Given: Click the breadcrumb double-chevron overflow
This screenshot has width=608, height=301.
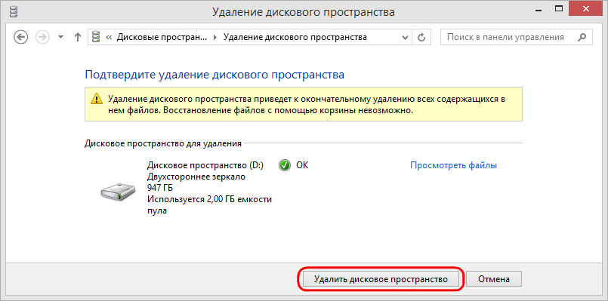Looking at the screenshot, I should [x=109, y=38].
